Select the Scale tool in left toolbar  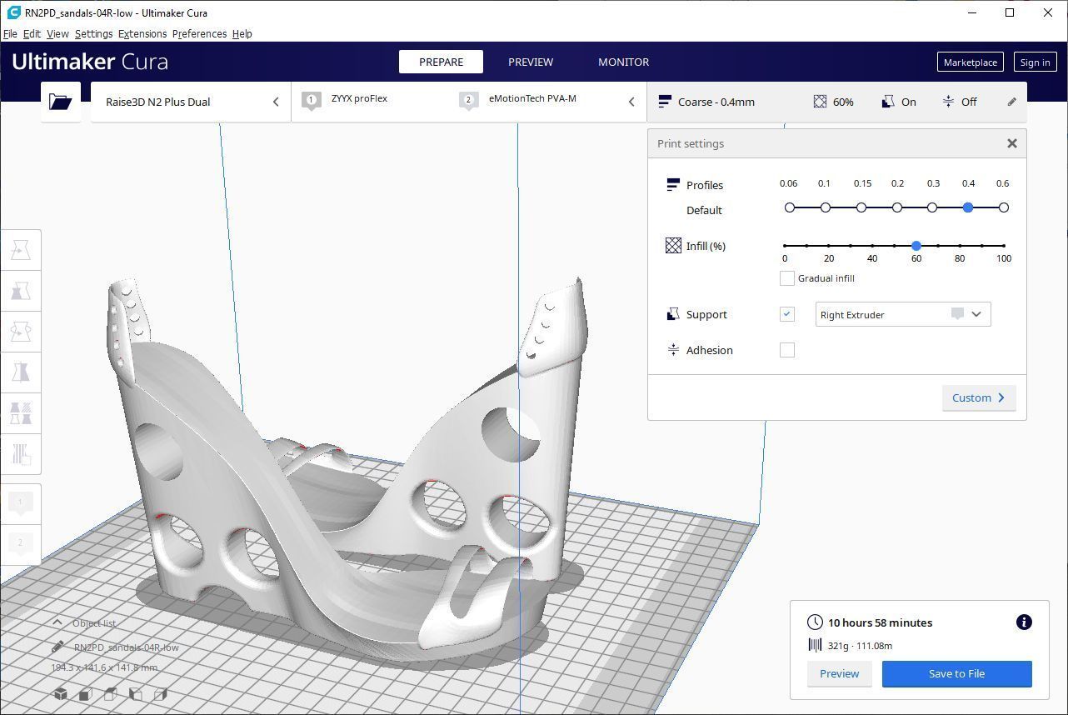(21, 291)
